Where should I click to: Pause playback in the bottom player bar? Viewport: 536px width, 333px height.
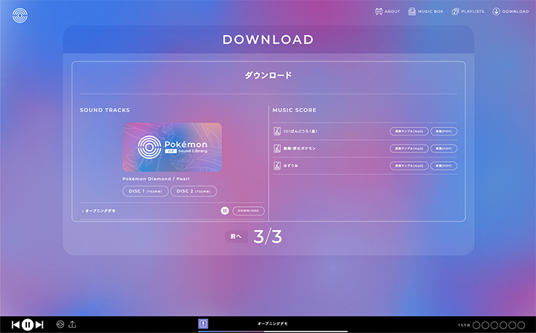click(x=28, y=324)
